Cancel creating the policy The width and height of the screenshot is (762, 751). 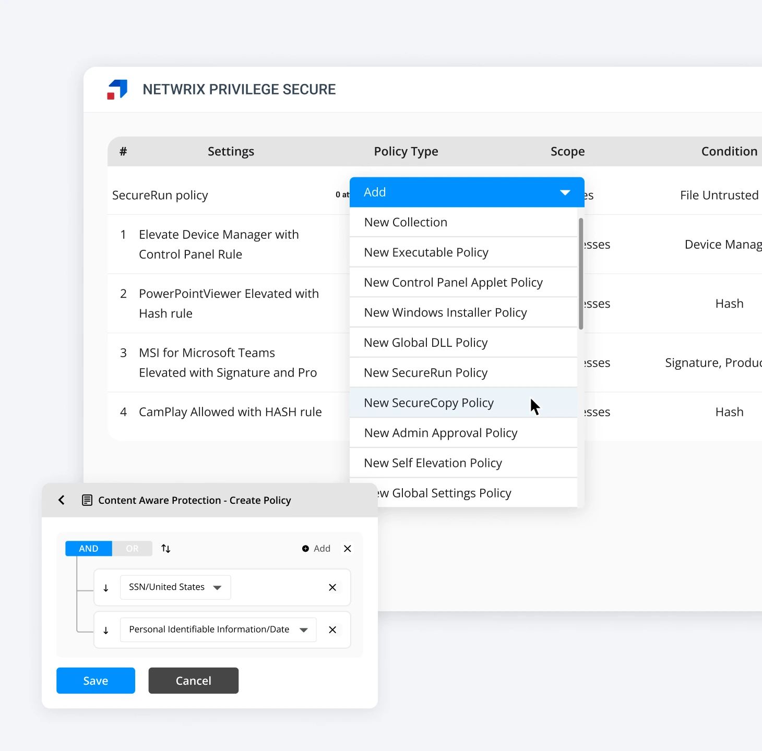(194, 681)
